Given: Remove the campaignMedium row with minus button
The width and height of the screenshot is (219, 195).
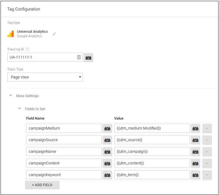Looking at the screenshot, I should tap(207, 128).
